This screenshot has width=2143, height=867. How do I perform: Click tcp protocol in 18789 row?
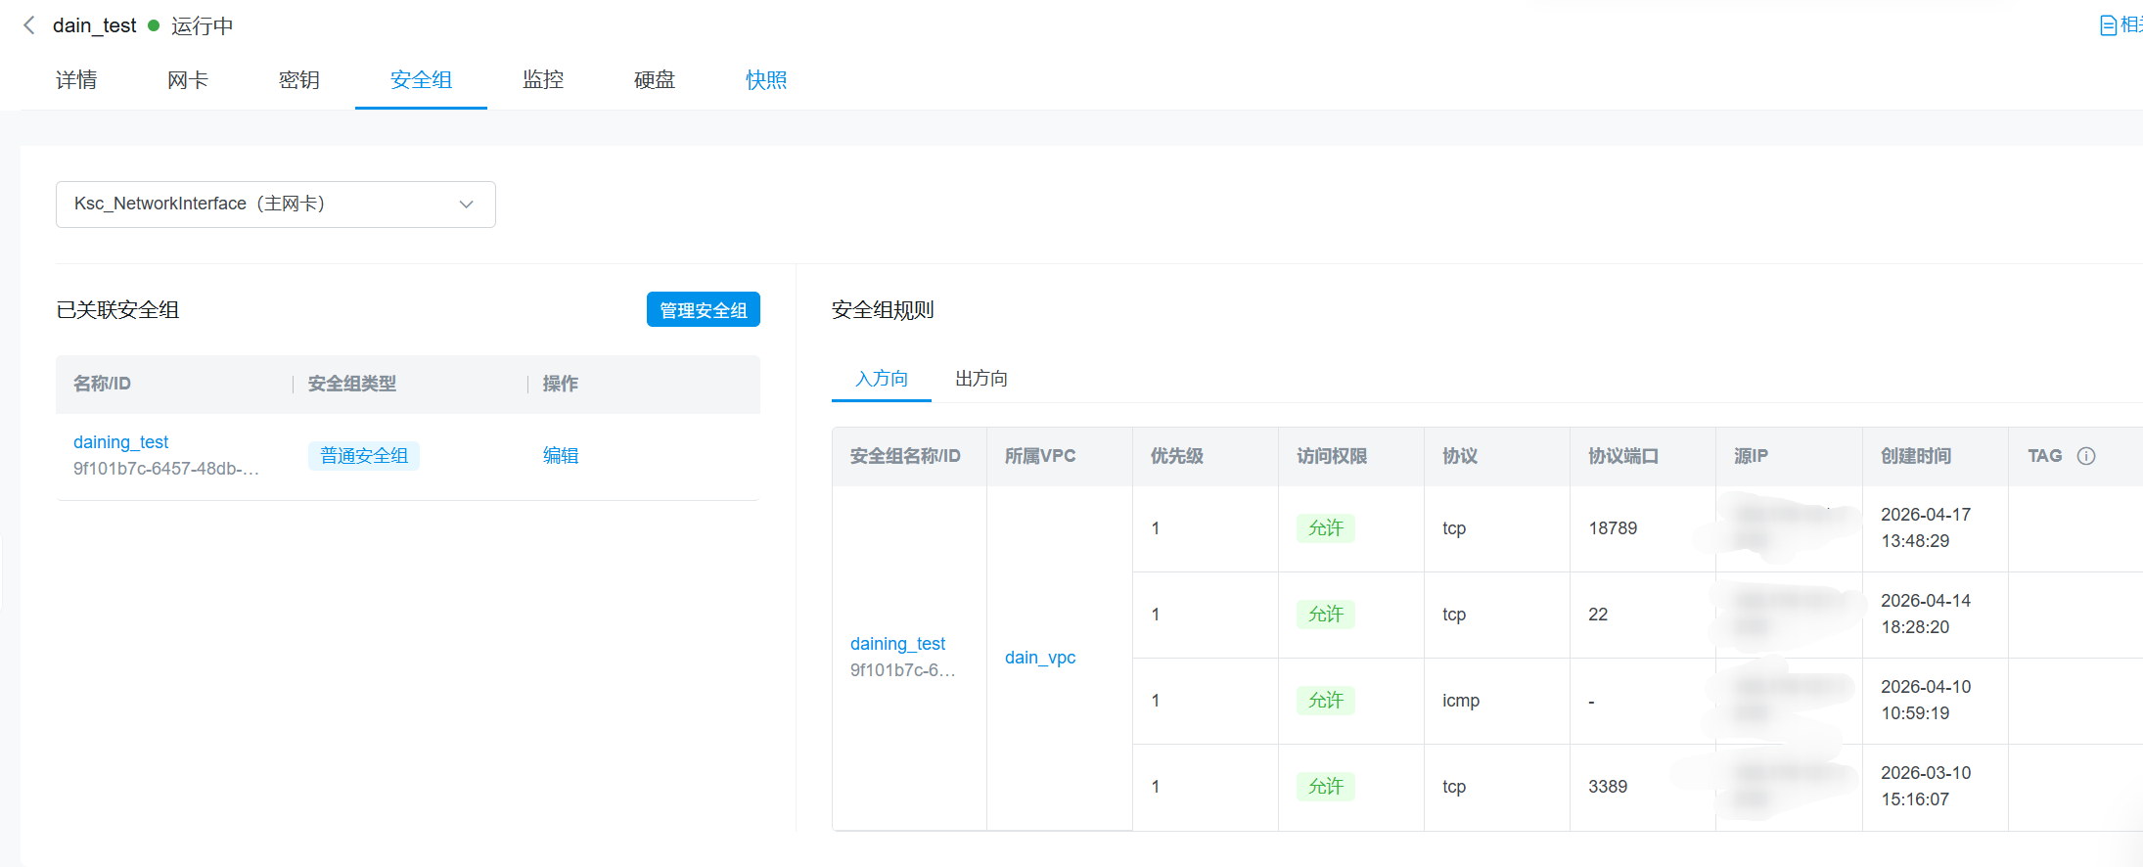1454,528
